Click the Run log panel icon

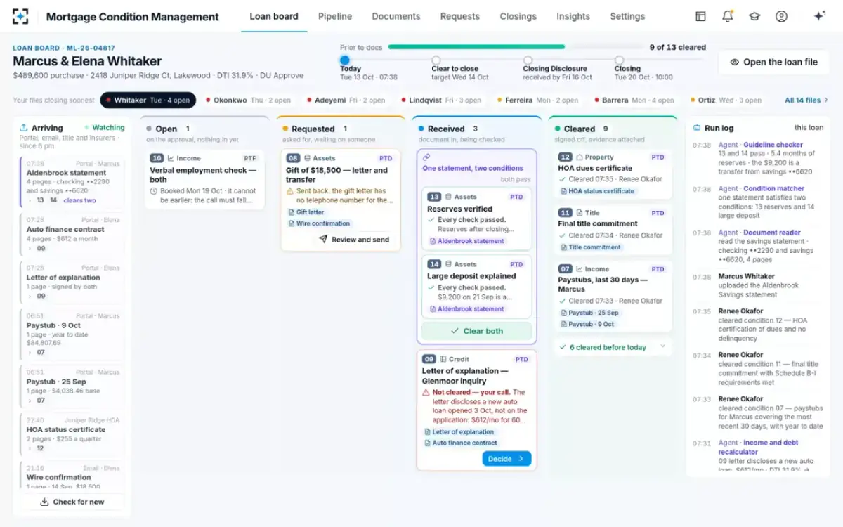click(697, 128)
